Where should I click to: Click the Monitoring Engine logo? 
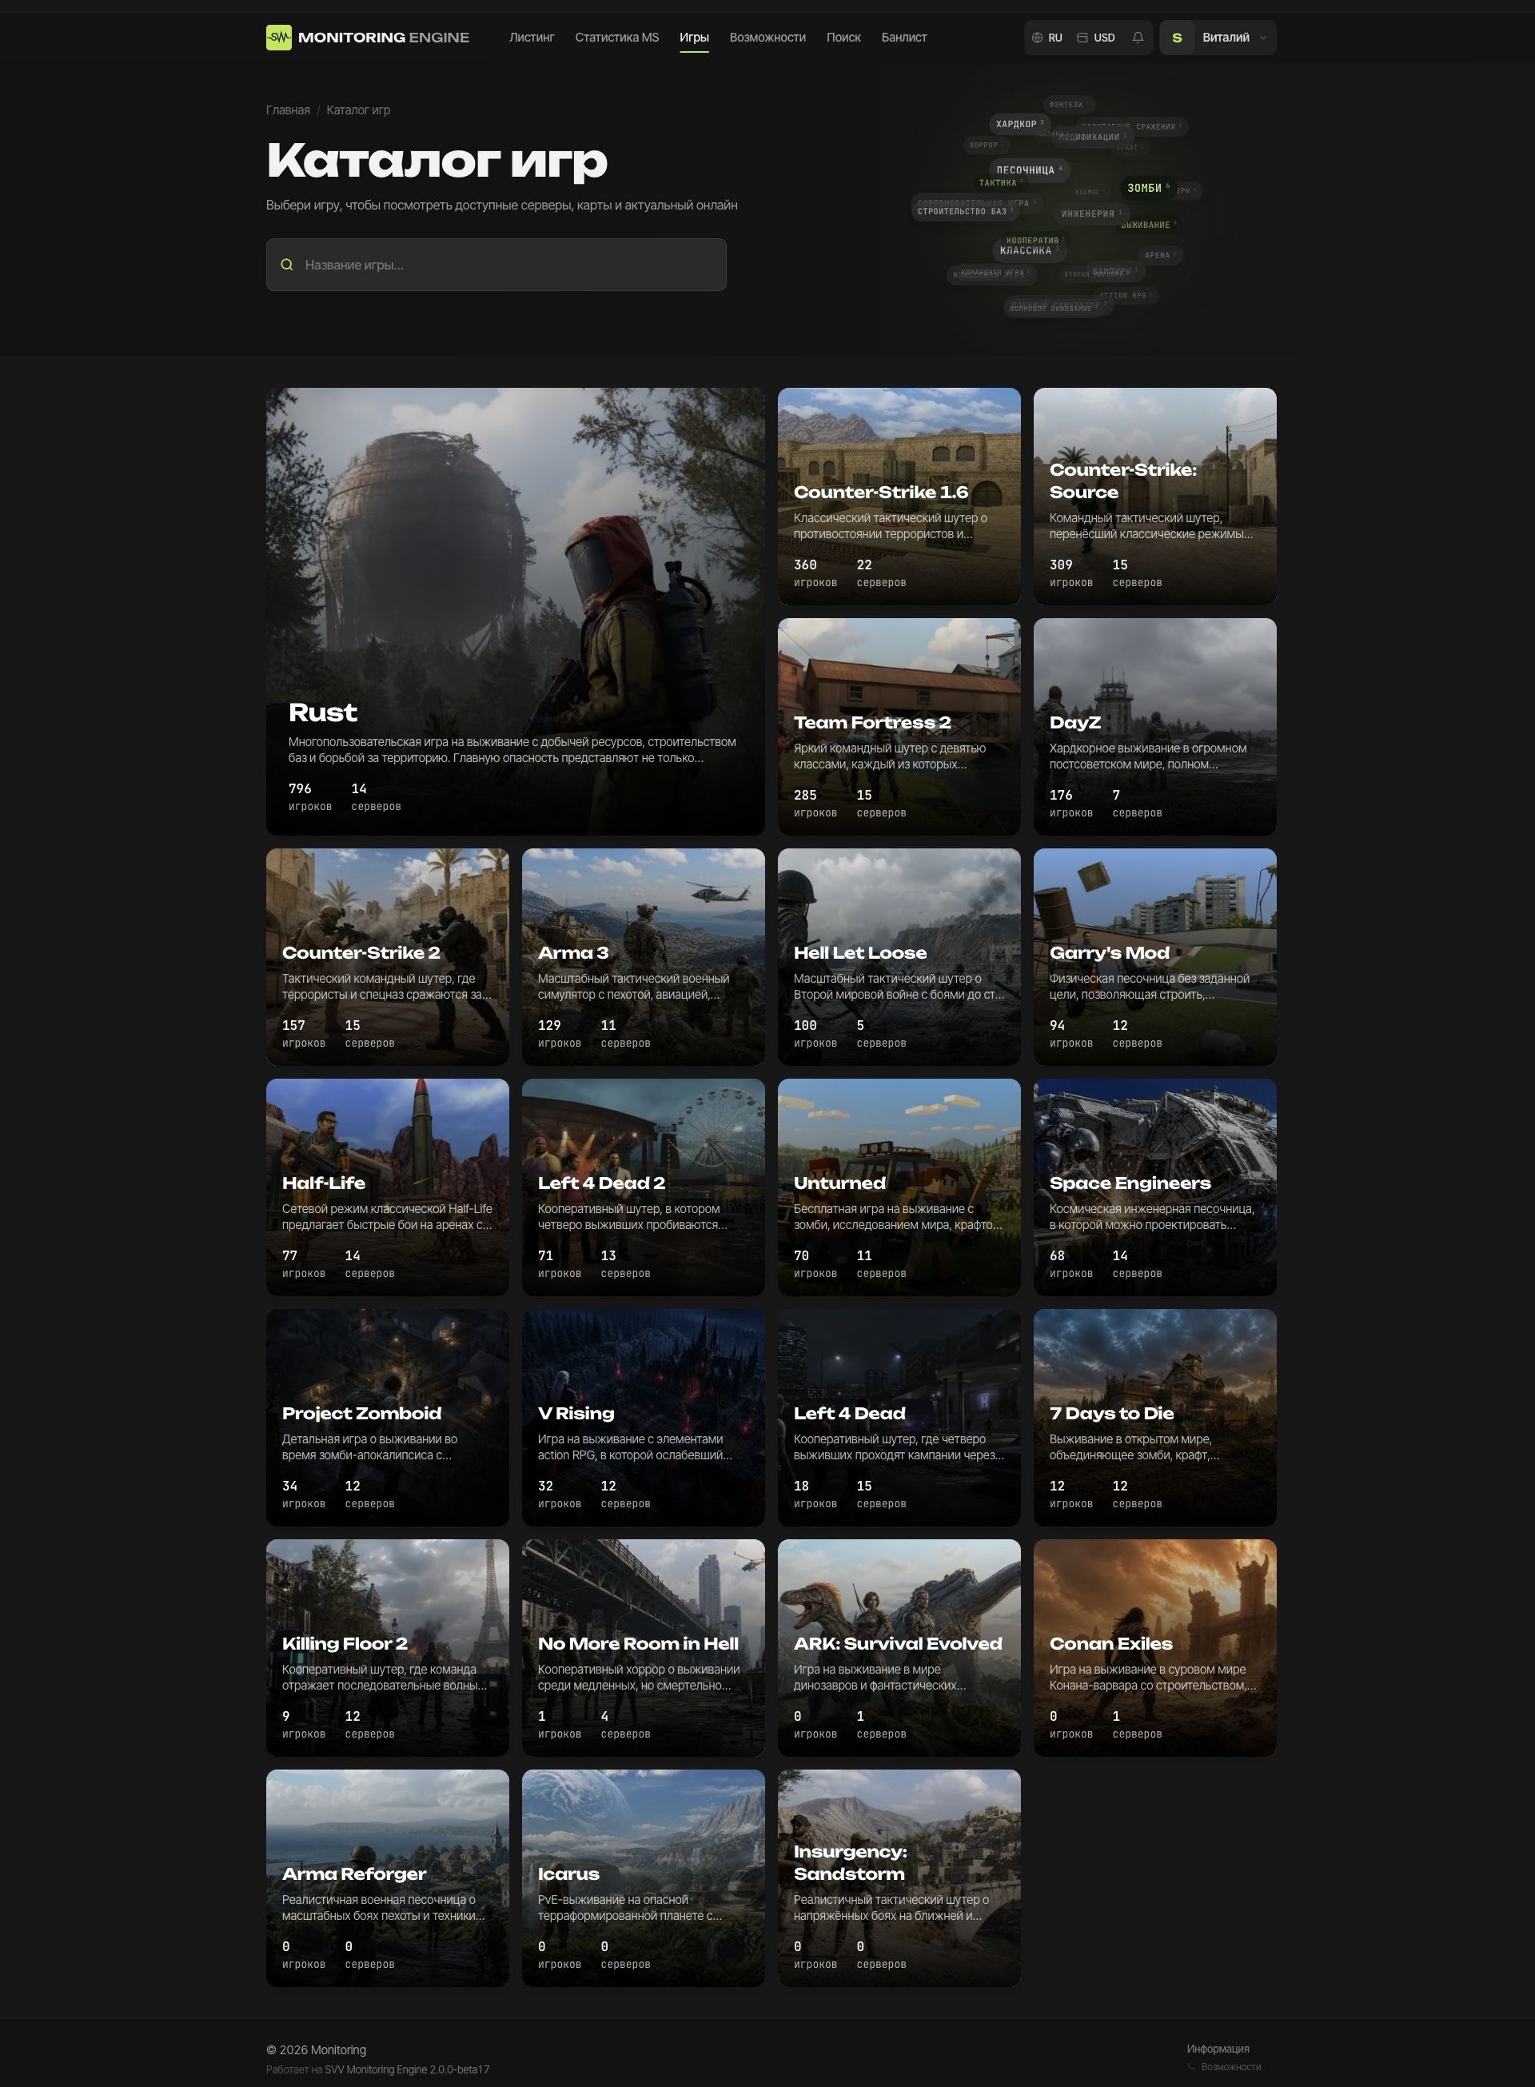[x=367, y=37]
